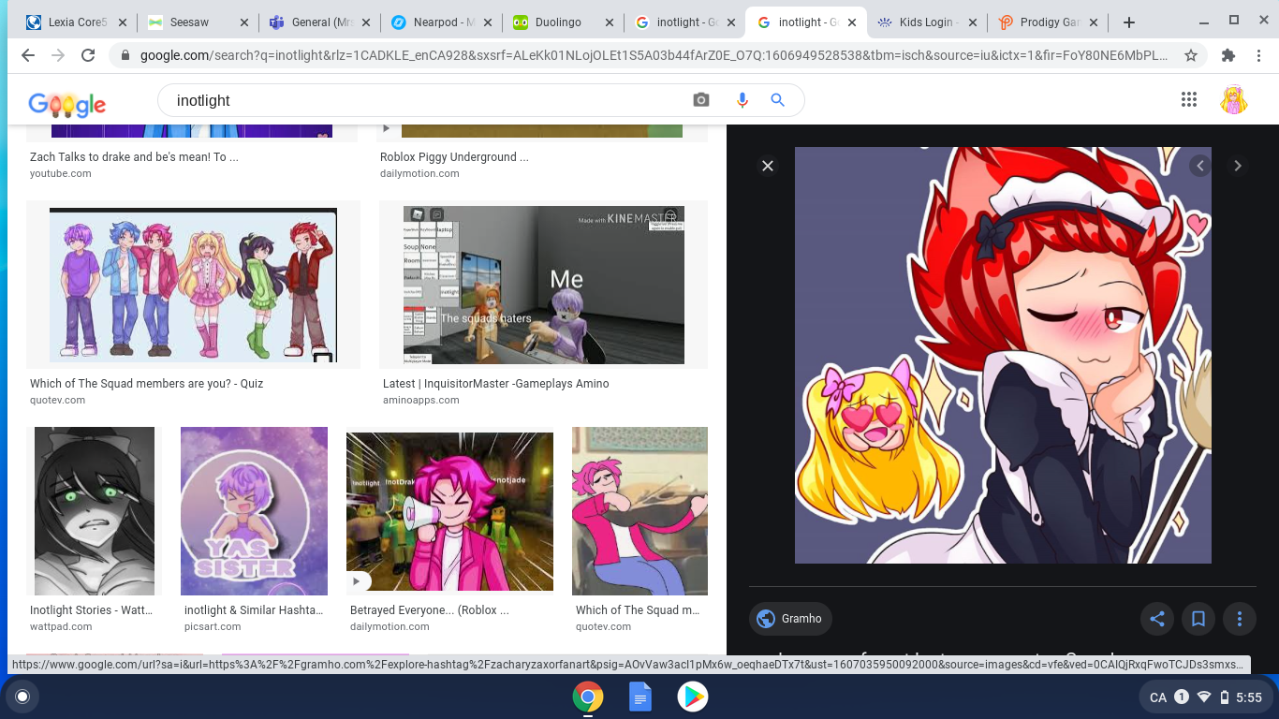Open 'Which of The Squad members are you? - Quiz'
Viewport: 1279px width, 719px height.
pos(146,384)
